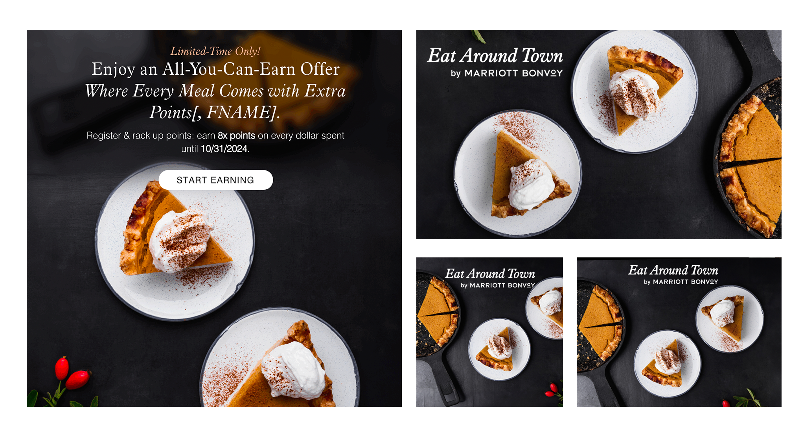The height and width of the screenshot is (442, 802).
Task: Click 'Eat Around Town' logo in small square banner
Action: click(490, 274)
